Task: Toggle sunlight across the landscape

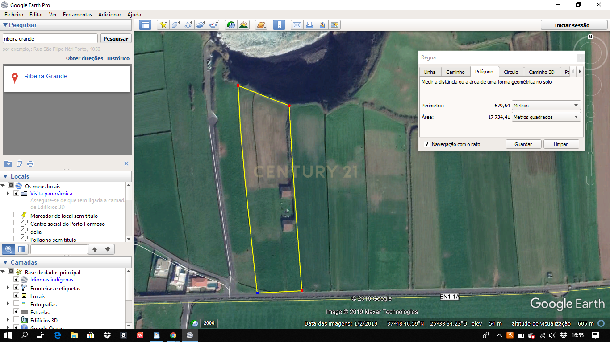Action: [x=243, y=25]
